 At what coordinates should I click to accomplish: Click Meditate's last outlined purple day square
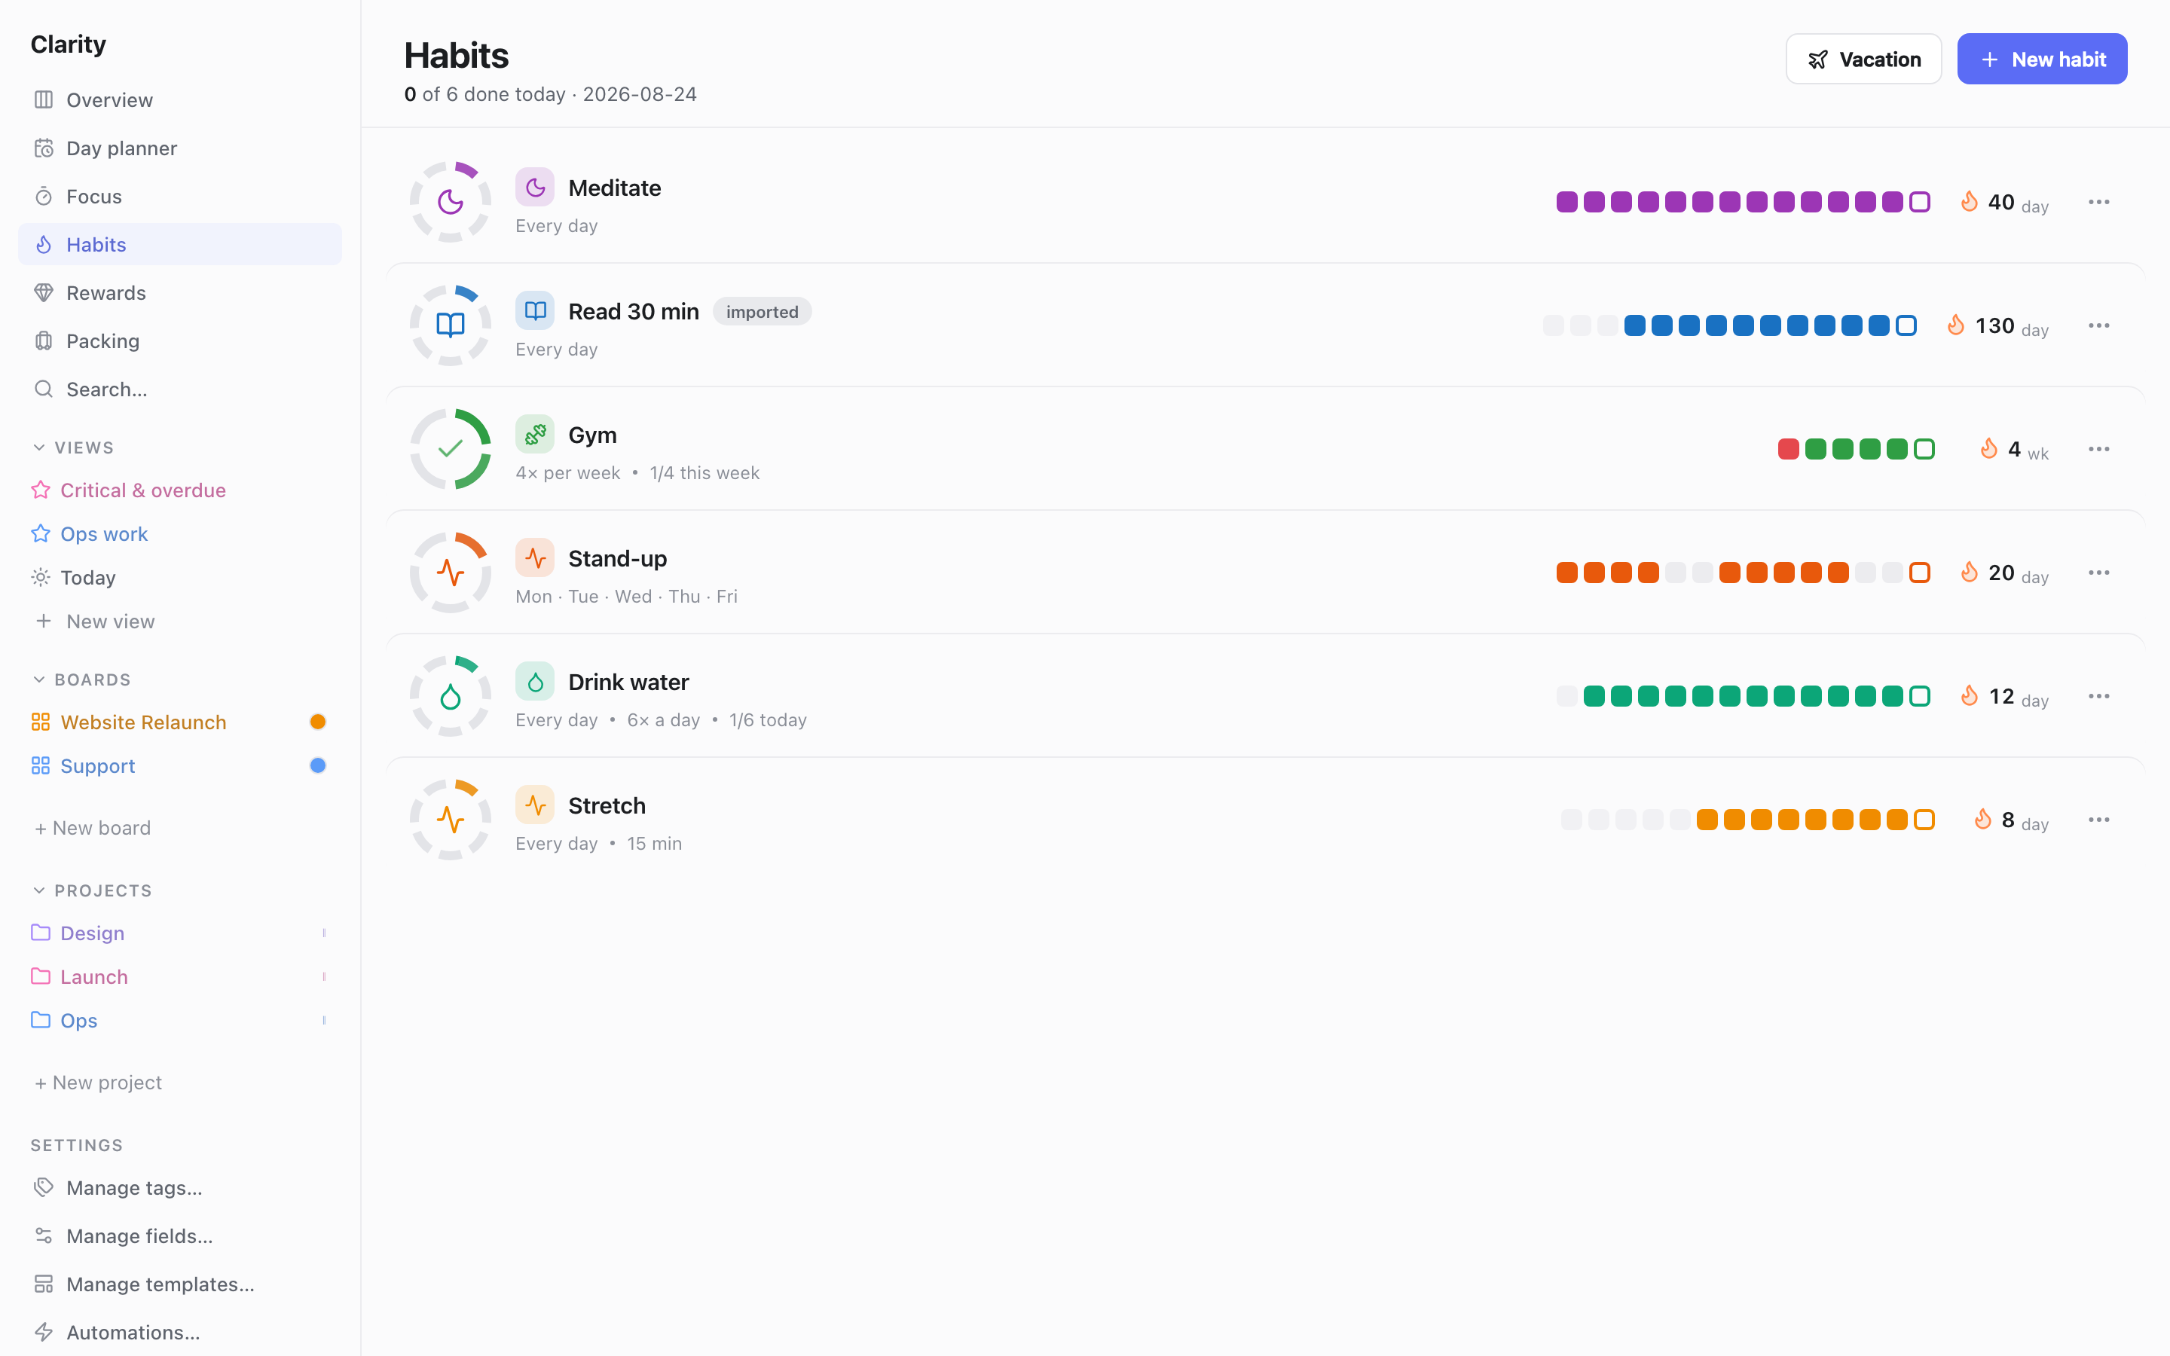1920,202
